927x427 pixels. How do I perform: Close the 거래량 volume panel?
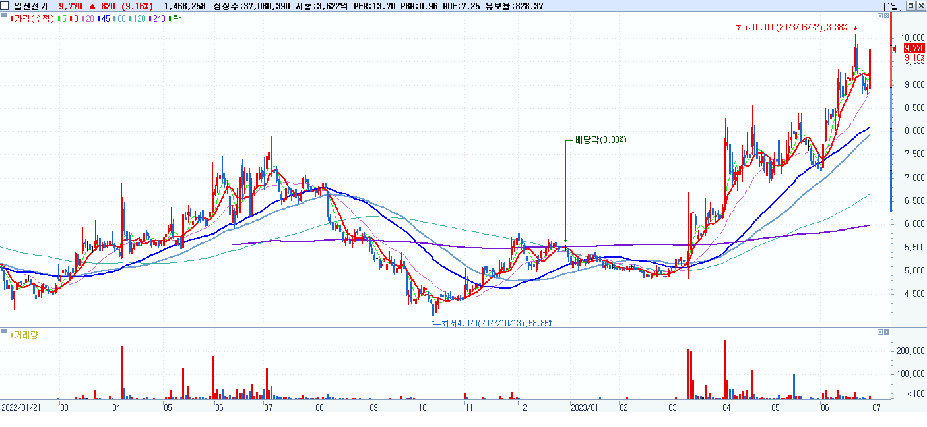tap(887, 332)
